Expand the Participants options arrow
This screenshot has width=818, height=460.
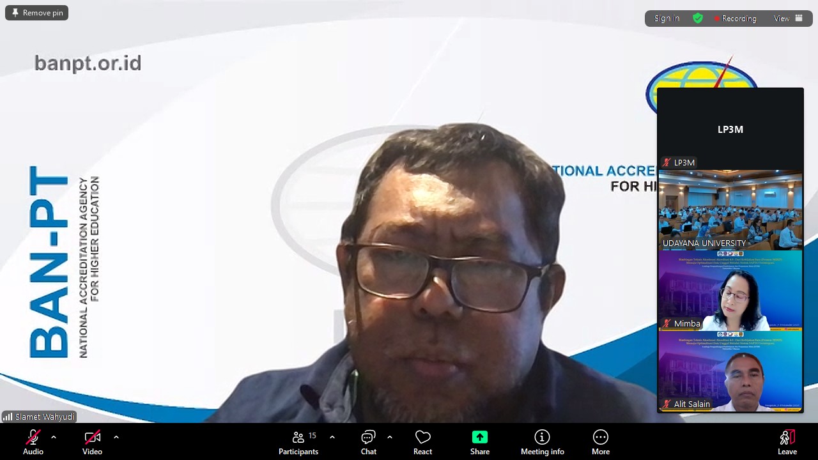pos(332,437)
